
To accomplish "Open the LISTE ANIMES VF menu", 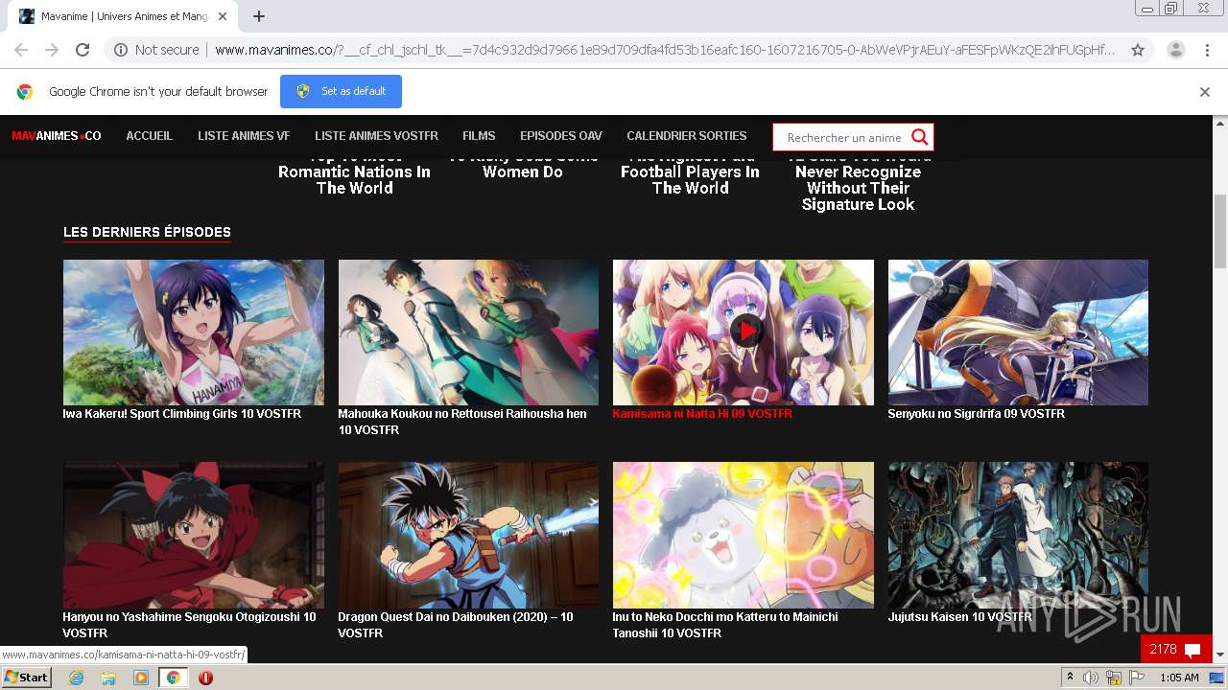I will tap(244, 136).
